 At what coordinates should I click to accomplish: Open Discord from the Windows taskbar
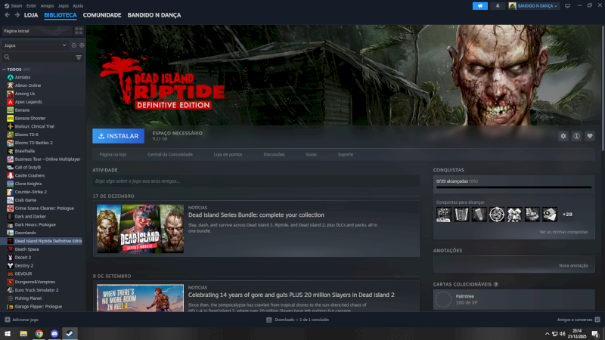pyautogui.click(x=54, y=333)
